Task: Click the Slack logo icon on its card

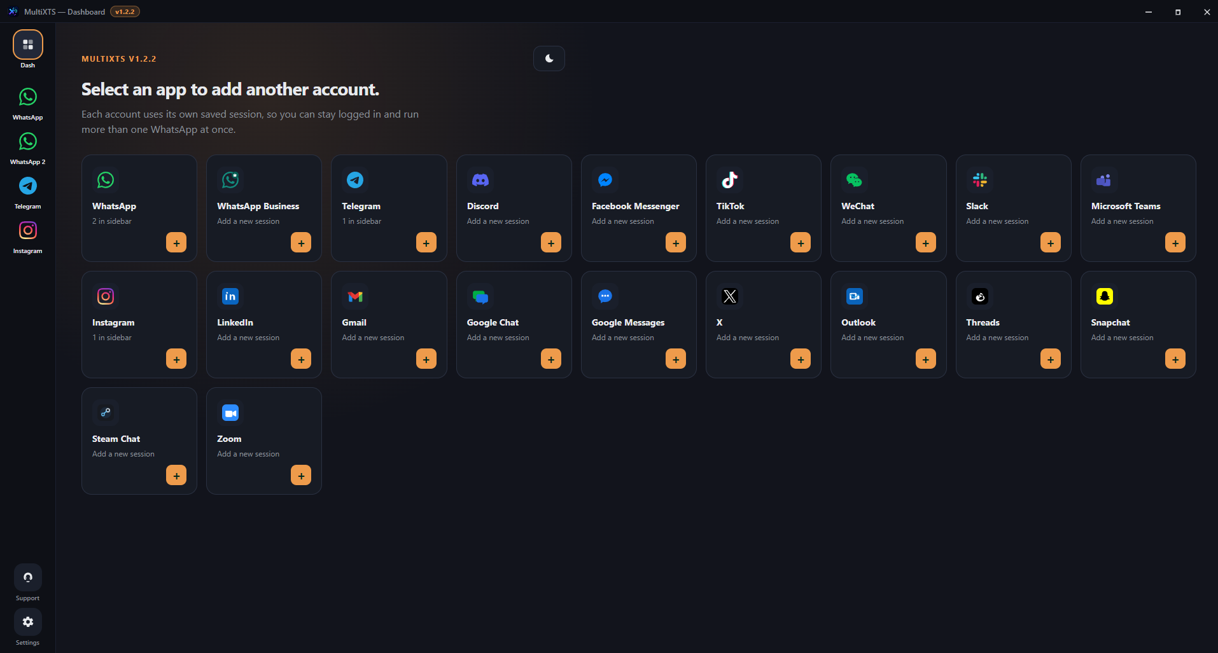Action: click(980, 180)
